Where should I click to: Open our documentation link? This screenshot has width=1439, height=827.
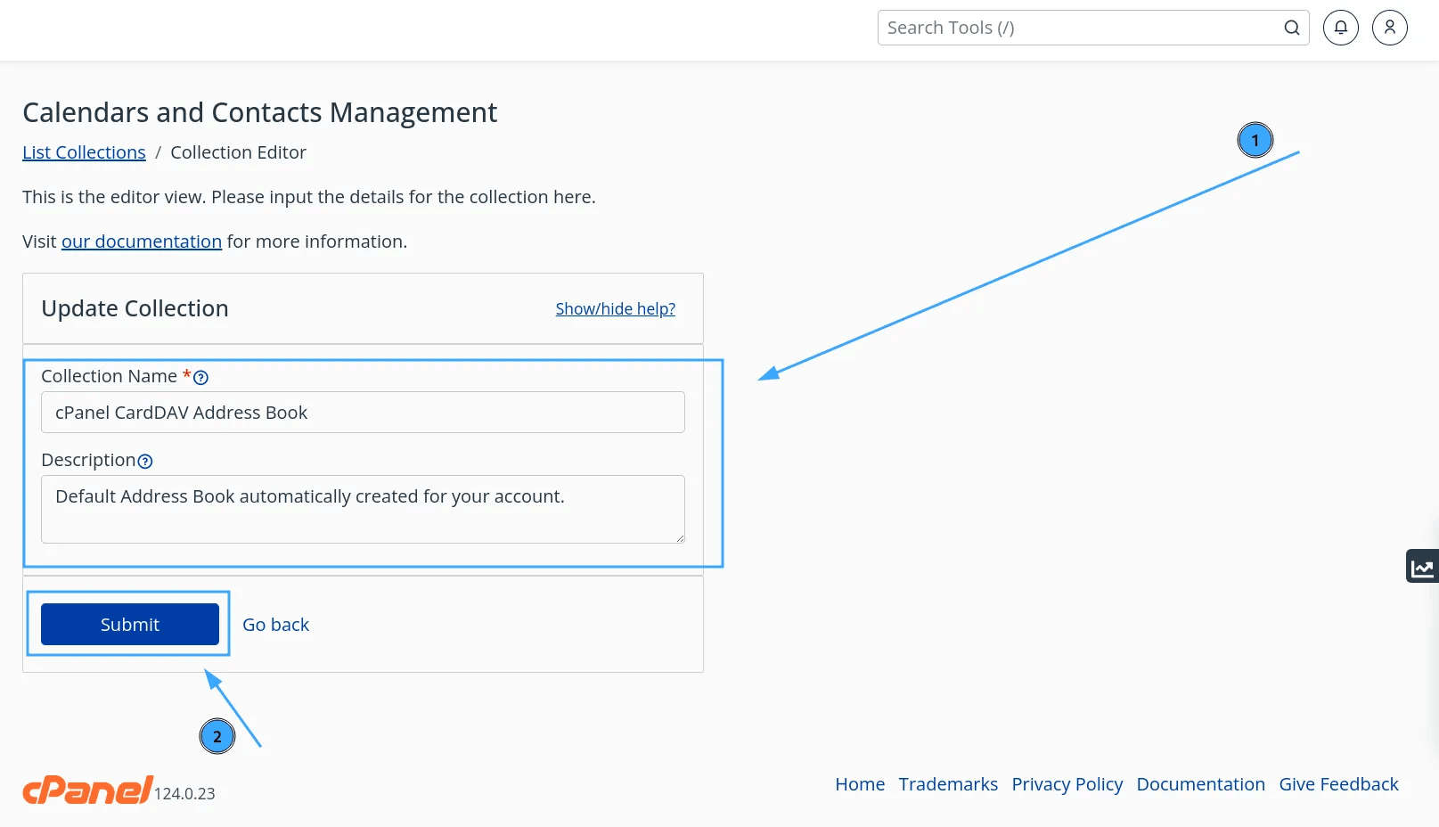[x=141, y=242]
